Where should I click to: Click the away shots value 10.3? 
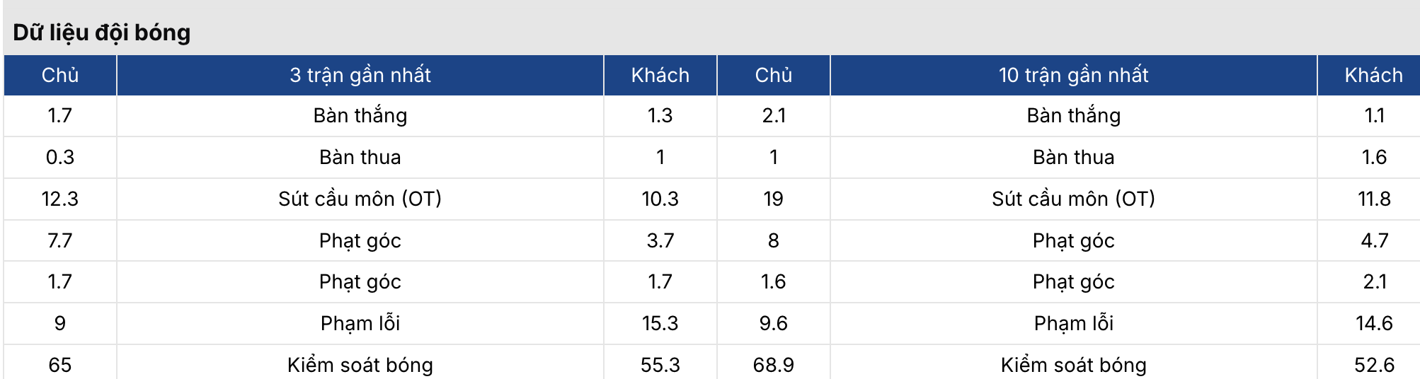(x=660, y=199)
